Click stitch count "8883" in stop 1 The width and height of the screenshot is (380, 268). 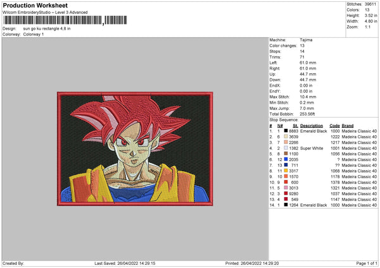(x=294, y=131)
